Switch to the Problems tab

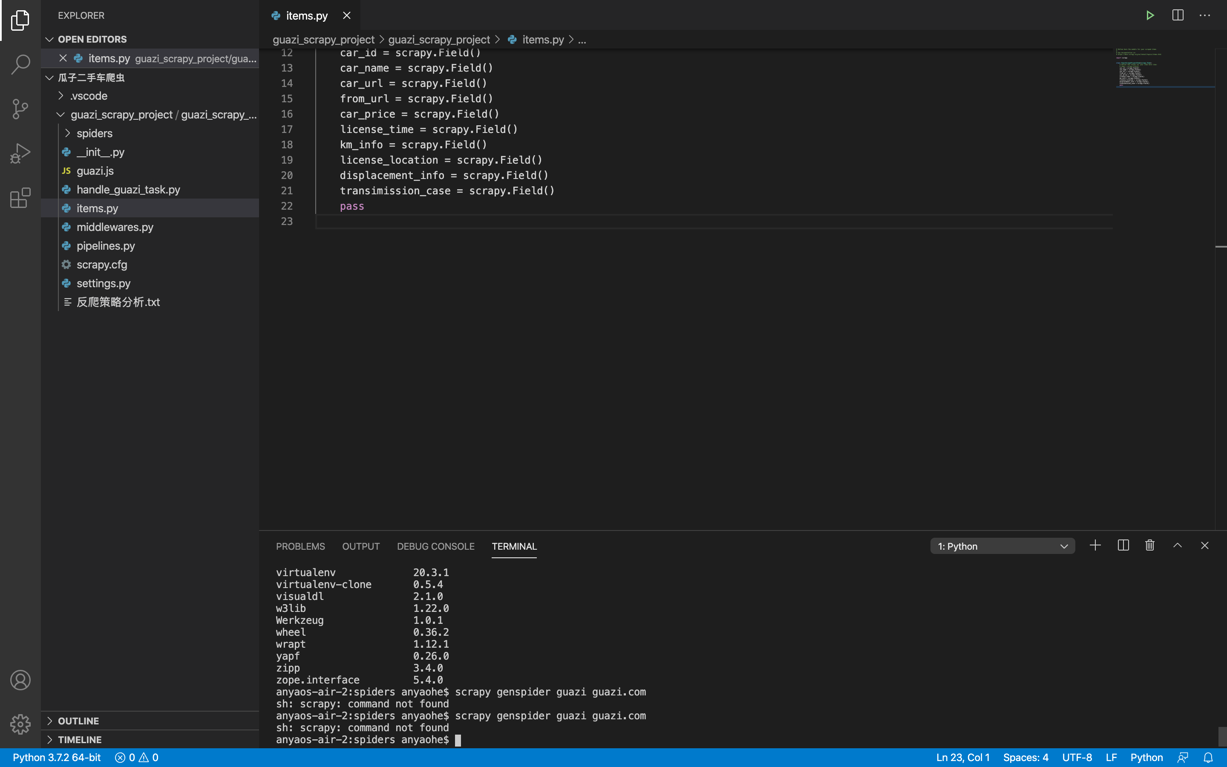click(x=300, y=546)
